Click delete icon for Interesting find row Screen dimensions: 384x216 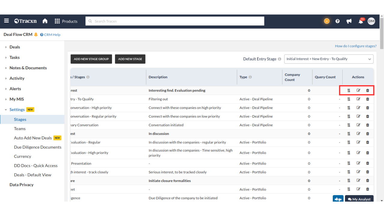[367, 91]
